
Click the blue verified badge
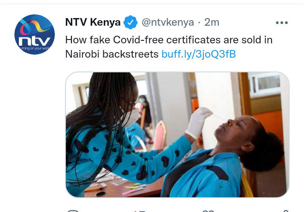(130, 22)
